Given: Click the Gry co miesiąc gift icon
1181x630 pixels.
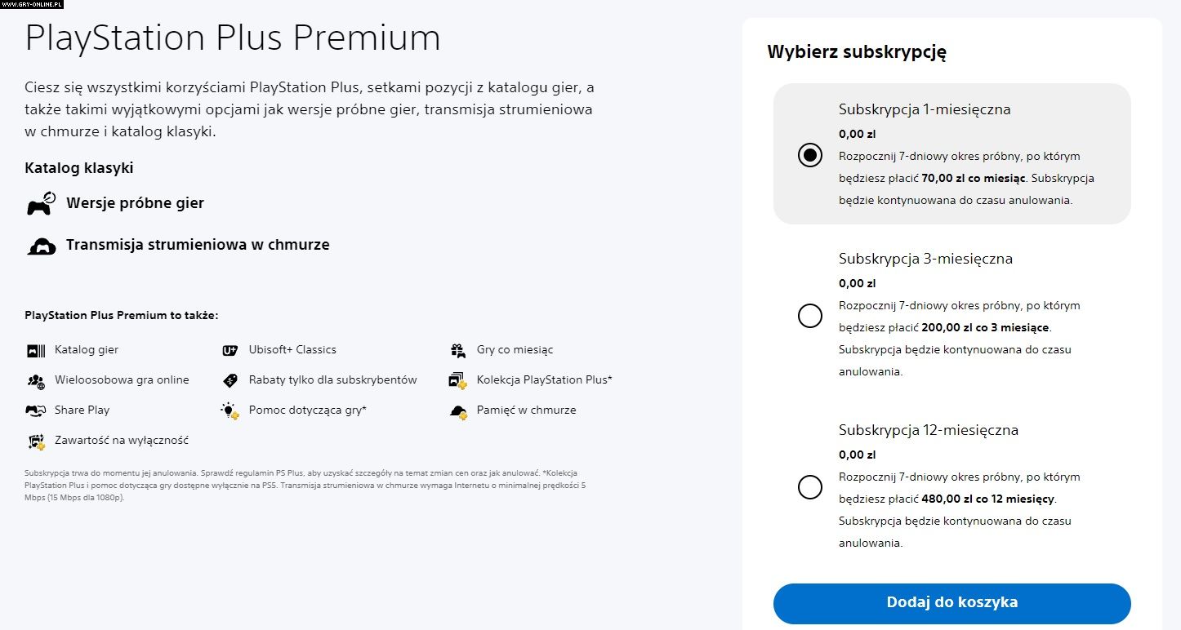Looking at the screenshot, I should point(458,351).
